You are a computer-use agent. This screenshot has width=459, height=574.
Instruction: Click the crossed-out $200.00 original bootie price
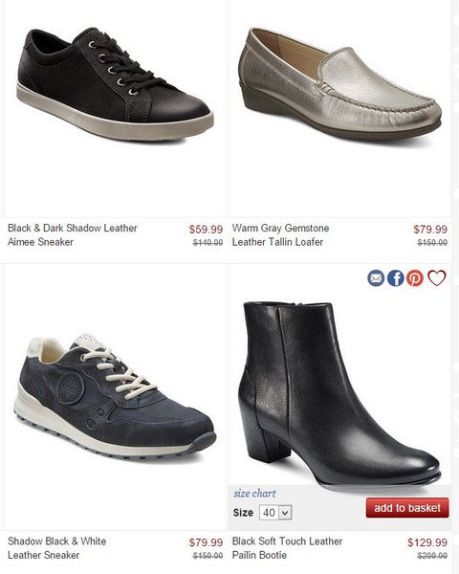pos(432,556)
